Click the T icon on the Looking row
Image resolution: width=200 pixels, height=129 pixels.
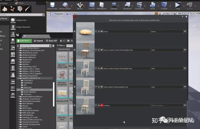[96, 105]
